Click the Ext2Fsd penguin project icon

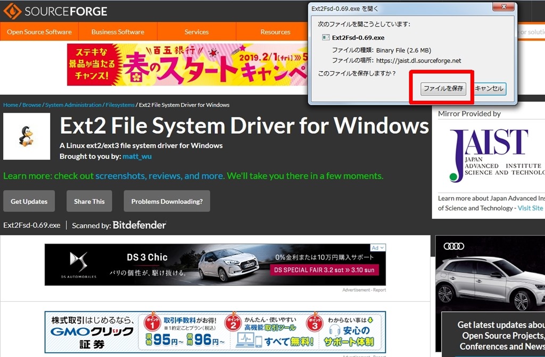point(26,136)
